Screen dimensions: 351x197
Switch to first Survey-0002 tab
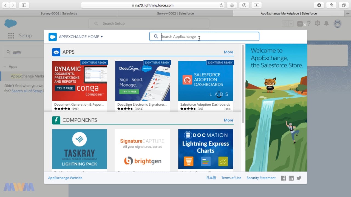pos(59,13)
